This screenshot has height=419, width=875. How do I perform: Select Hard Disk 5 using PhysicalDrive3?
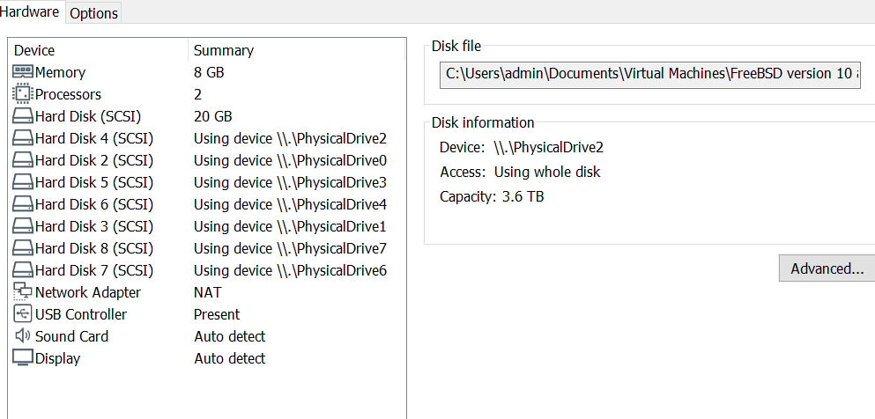pyautogui.click(x=93, y=182)
